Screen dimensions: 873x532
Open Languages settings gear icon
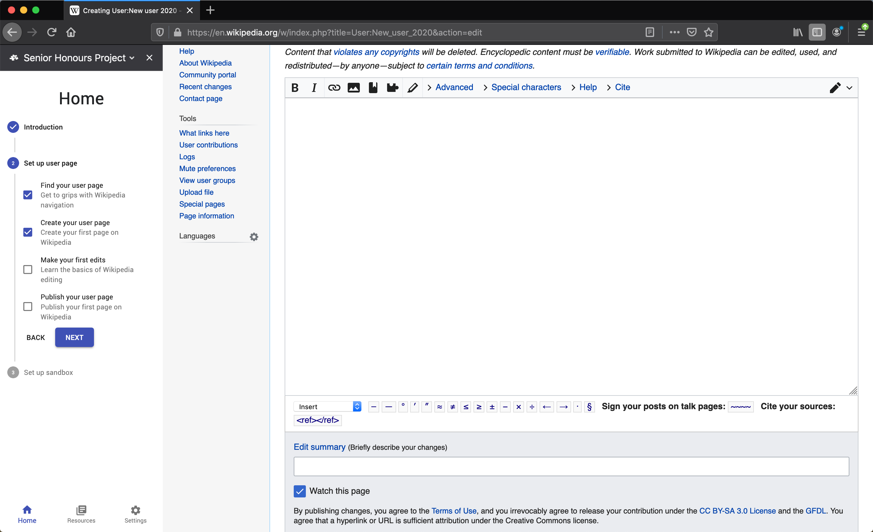tap(254, 237)
